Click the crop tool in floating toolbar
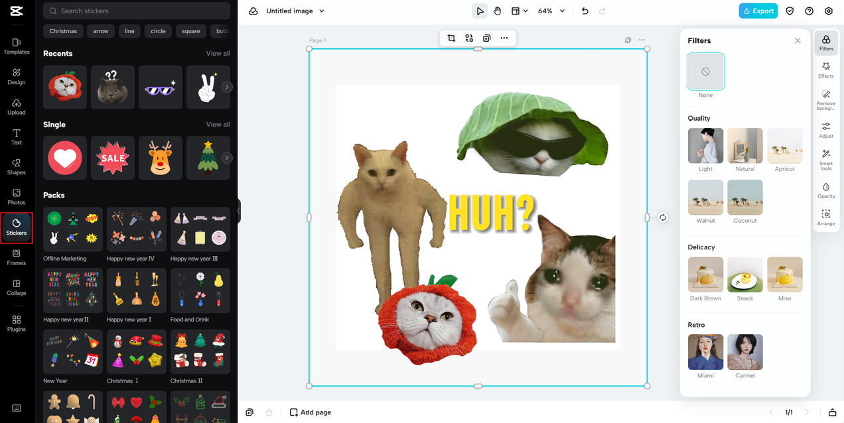The image size is (844, 423). point(451,38)
